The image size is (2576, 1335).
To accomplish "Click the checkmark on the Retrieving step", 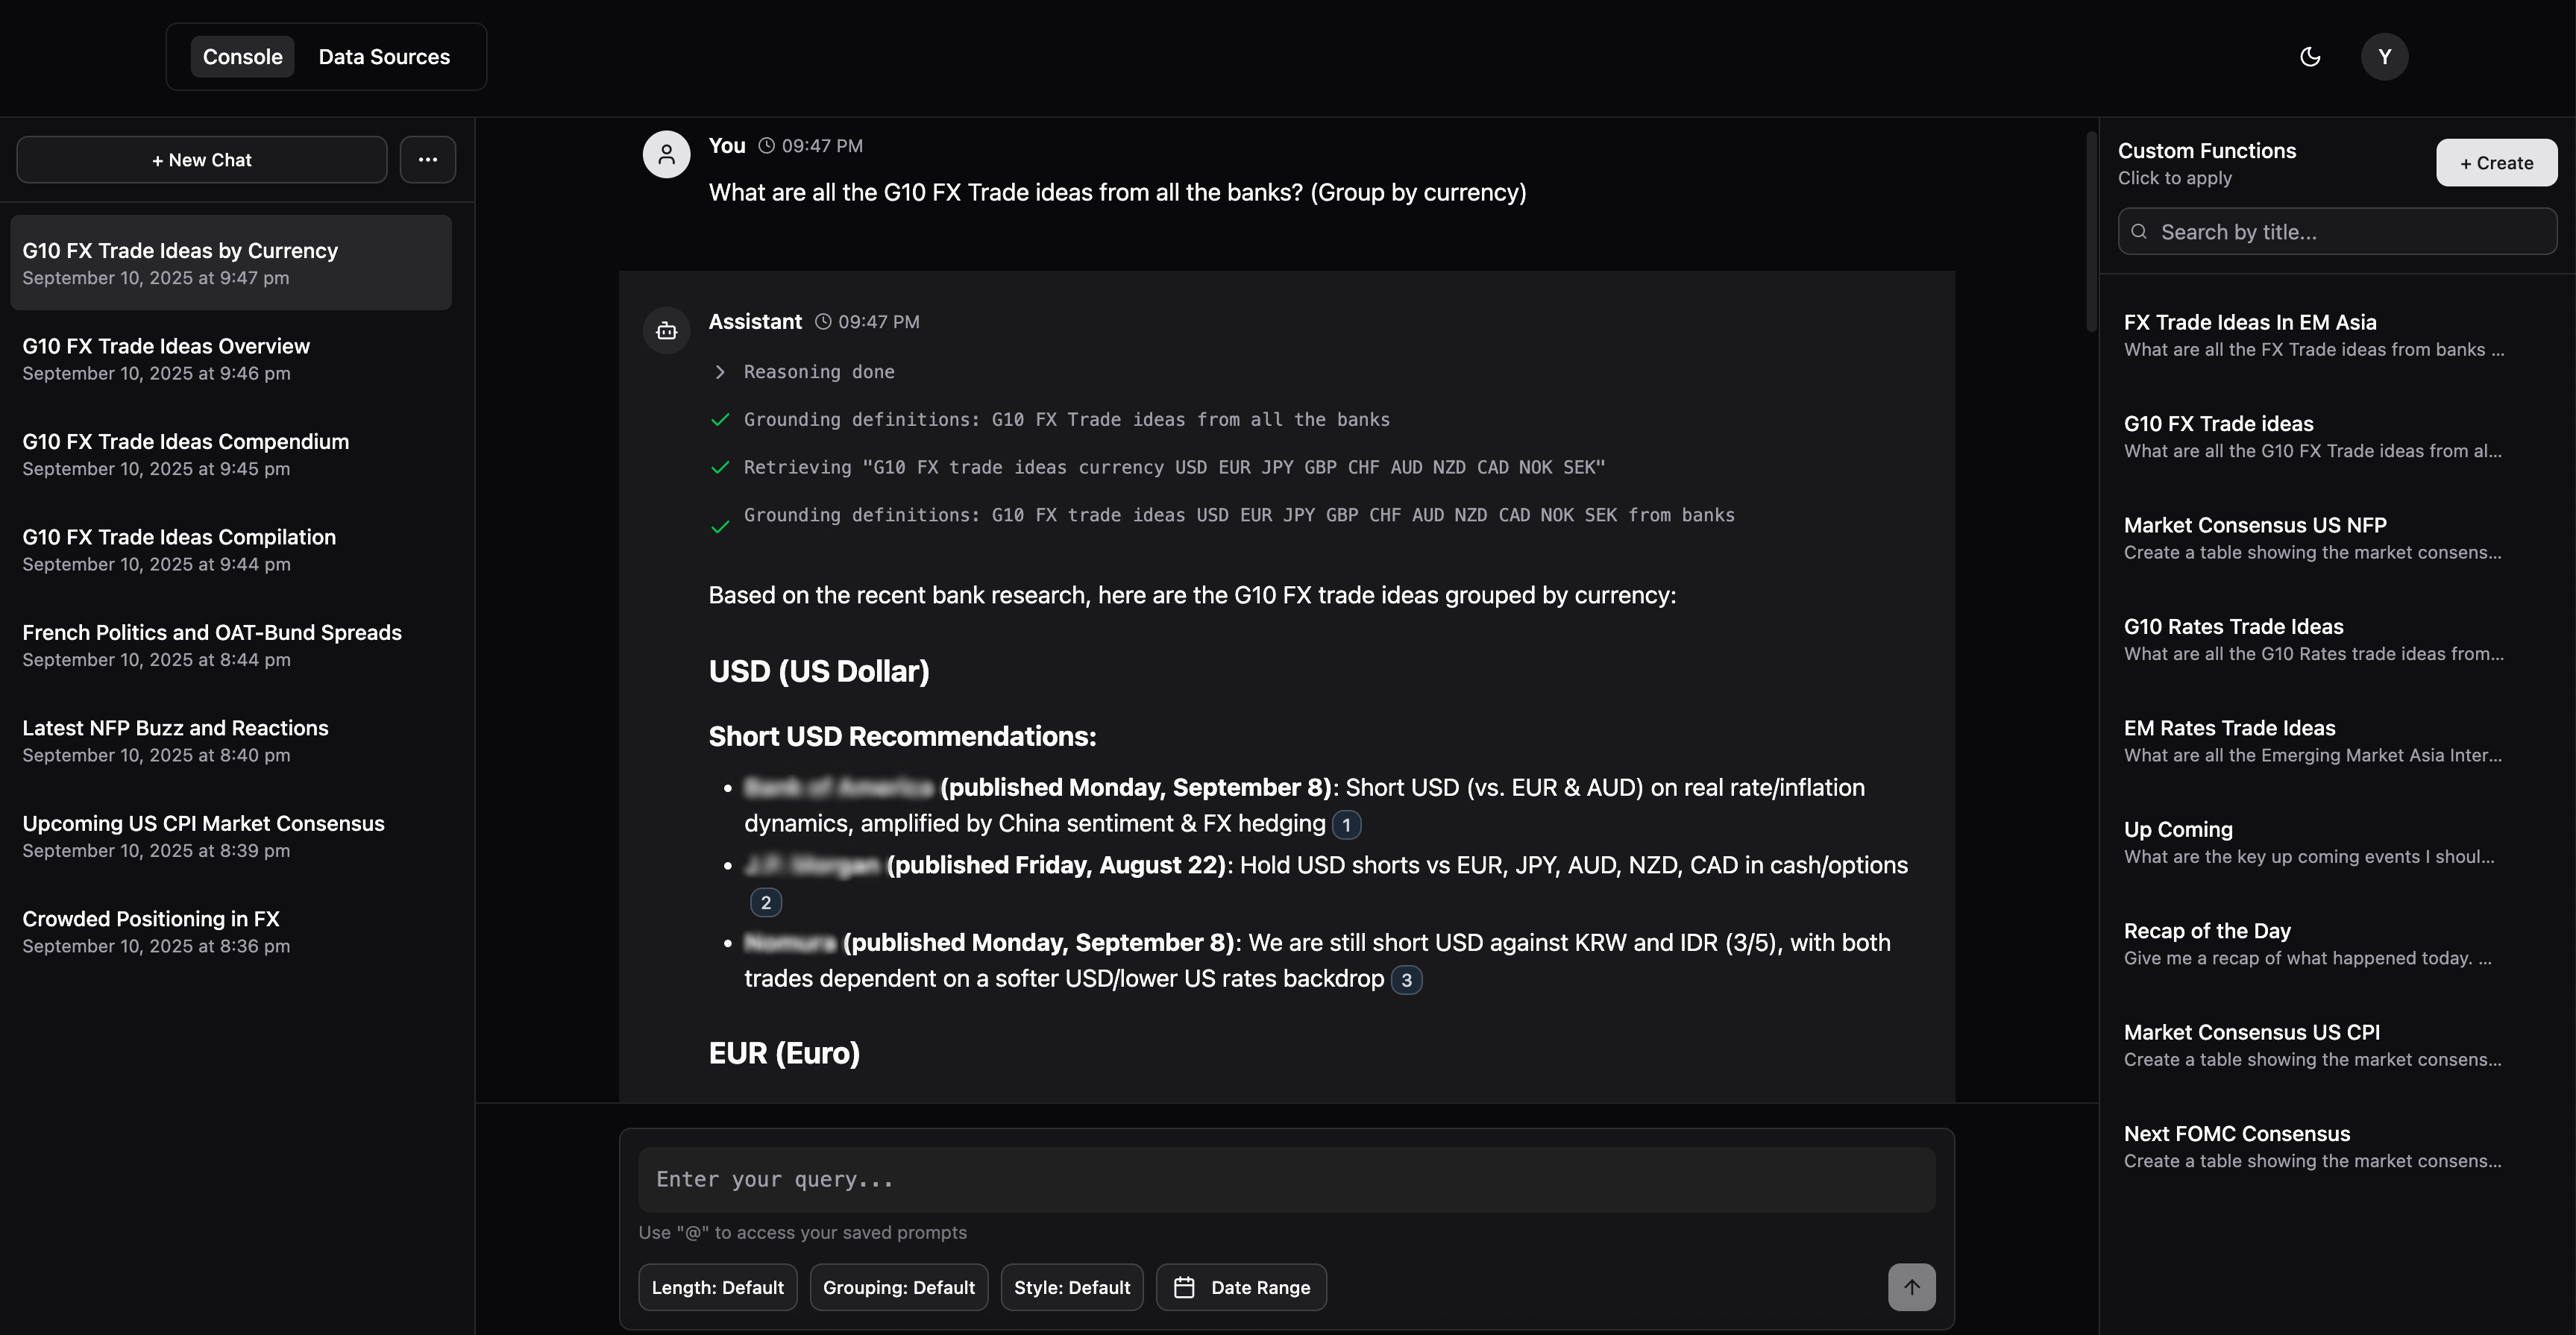I will [x=721, y=467].
